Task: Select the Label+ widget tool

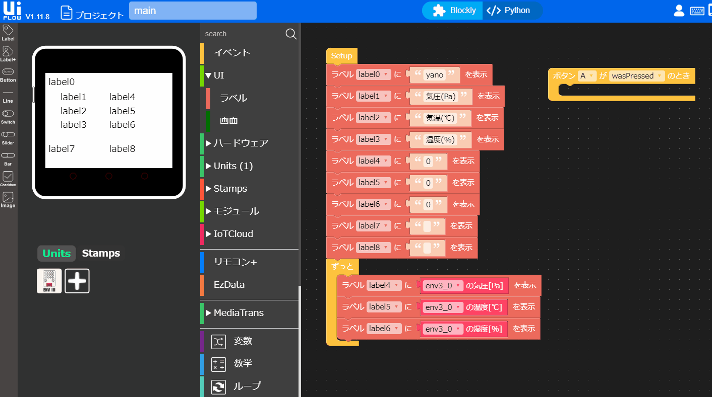Action: tap(8, 52)
